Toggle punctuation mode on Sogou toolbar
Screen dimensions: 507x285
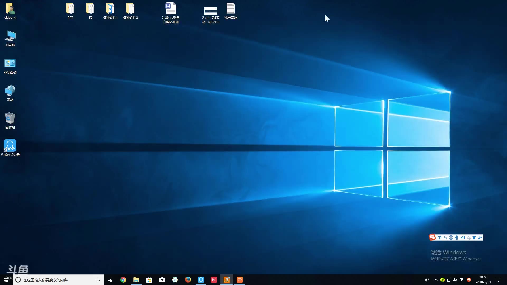[445, 237]
